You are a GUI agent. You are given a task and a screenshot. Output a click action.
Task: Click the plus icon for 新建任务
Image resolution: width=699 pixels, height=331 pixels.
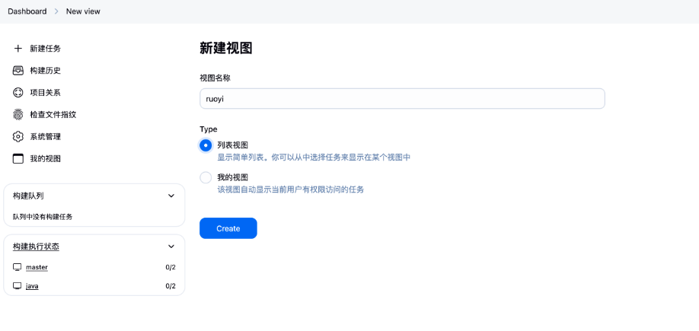tap(18, 49)
